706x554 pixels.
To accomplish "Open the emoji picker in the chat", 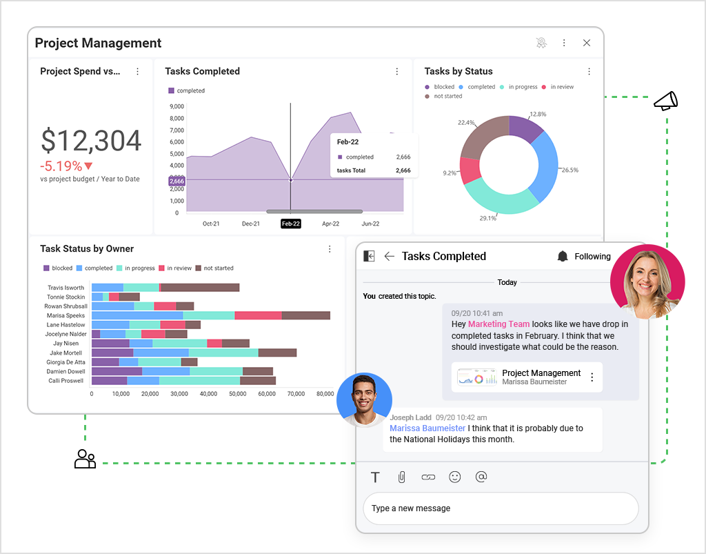I will coord(454,477).
